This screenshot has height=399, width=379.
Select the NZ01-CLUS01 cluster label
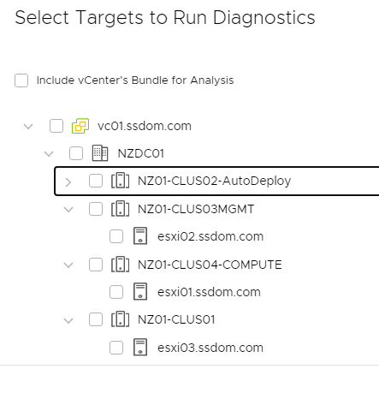(x=176, y=319)
